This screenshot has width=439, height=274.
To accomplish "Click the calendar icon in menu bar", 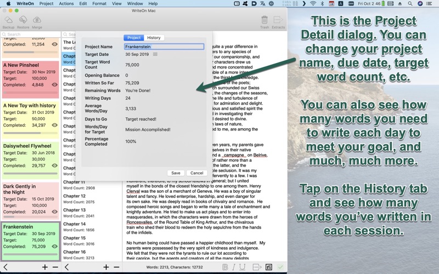I will point(331,4).
